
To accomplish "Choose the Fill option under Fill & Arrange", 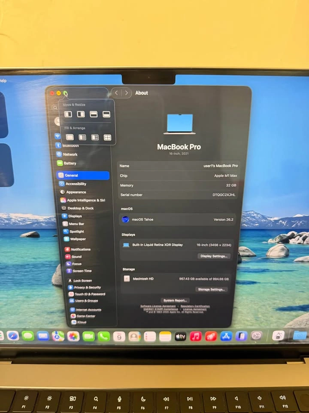I will tap(70, 137).
